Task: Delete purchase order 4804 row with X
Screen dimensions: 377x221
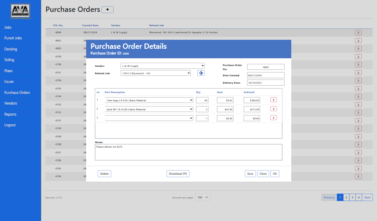Action: 358,32
